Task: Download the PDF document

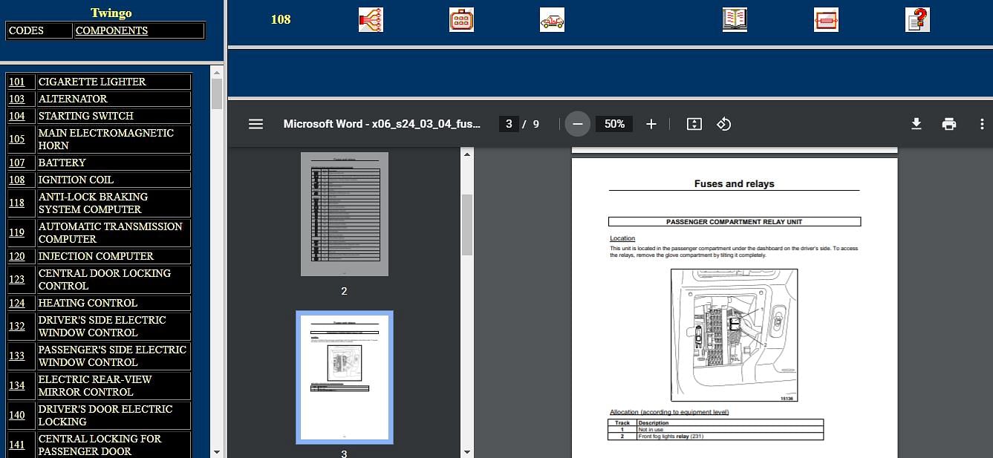Action: coord(917,124)
